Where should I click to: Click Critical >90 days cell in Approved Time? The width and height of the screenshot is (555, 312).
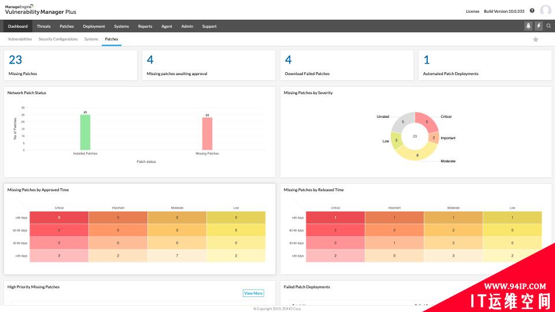[59, 218]
